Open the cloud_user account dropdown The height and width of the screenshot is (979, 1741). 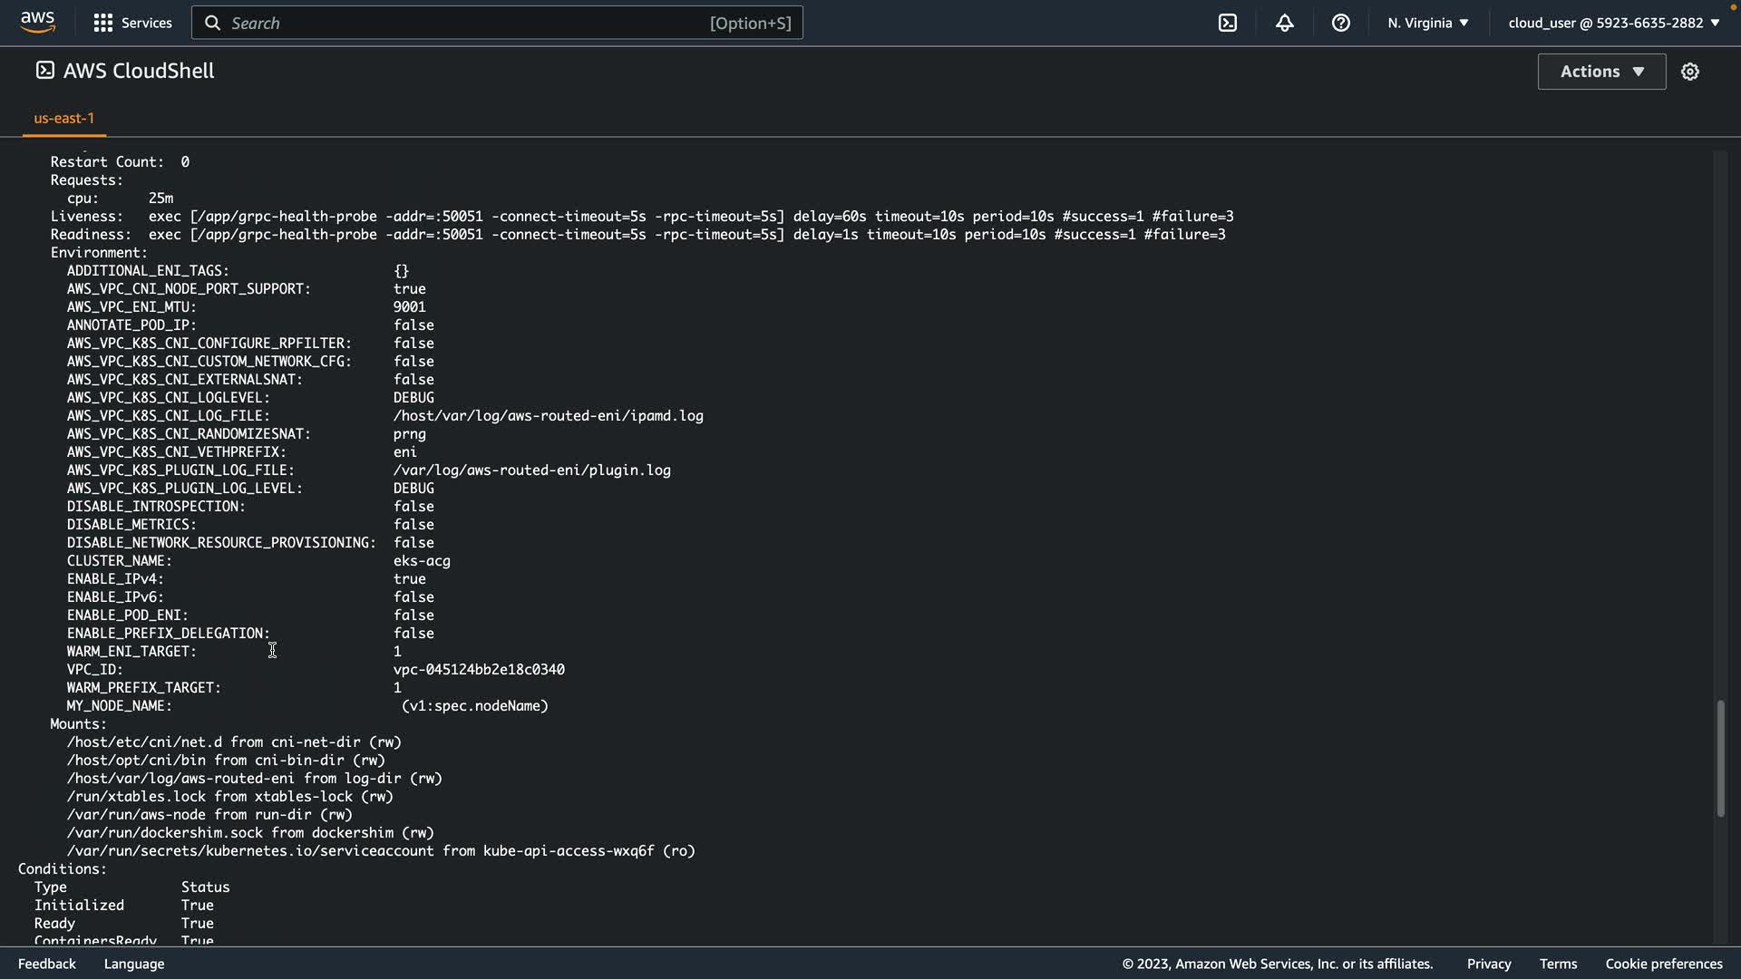coord(1613,23)
